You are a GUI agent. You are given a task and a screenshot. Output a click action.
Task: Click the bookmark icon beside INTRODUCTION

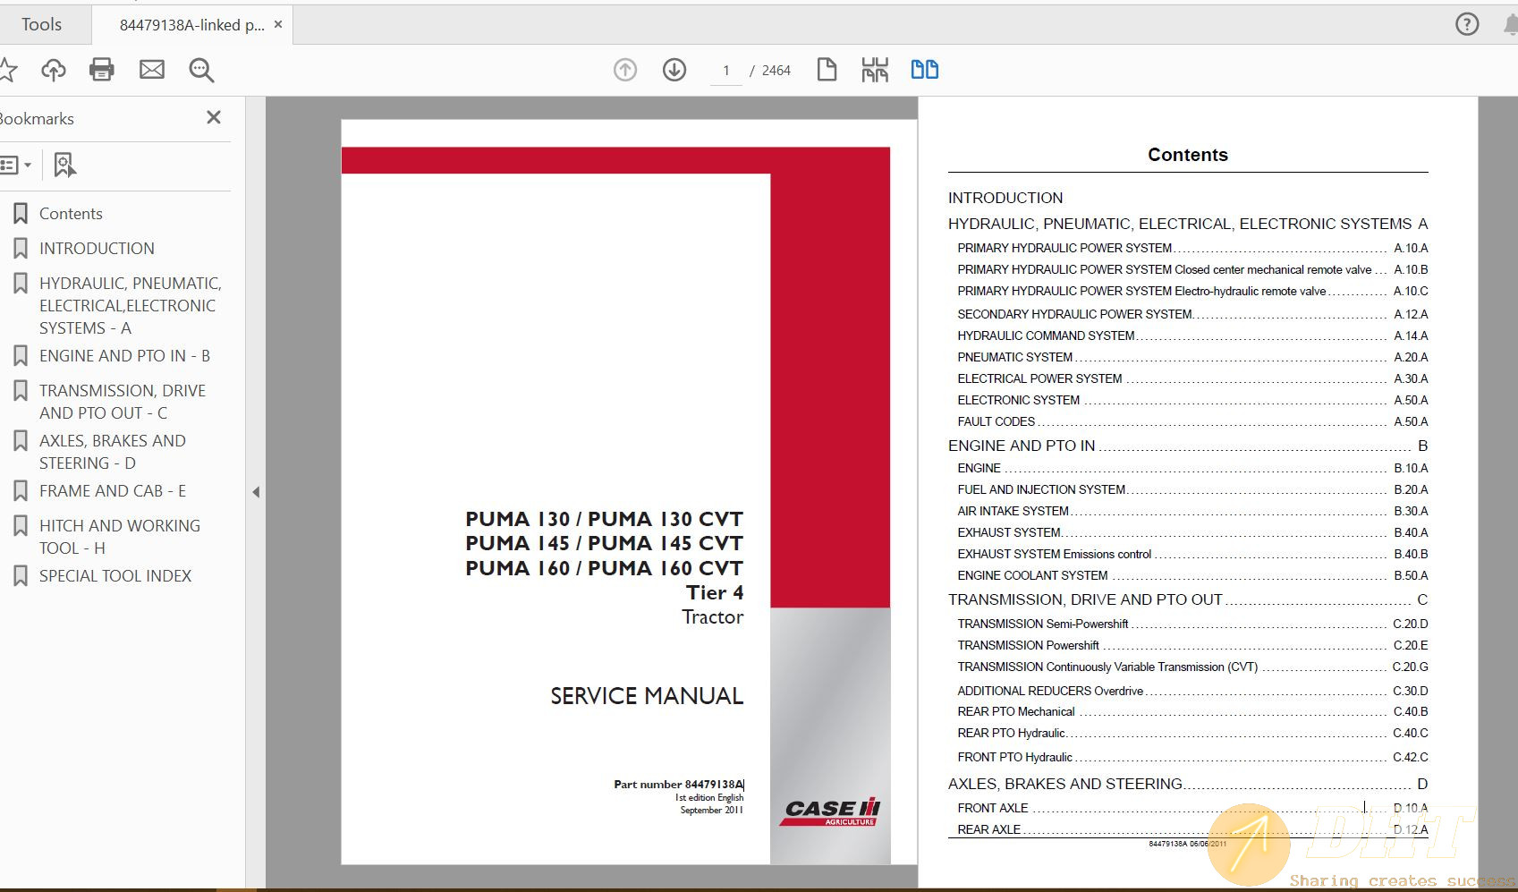click(x=20, y=249)
